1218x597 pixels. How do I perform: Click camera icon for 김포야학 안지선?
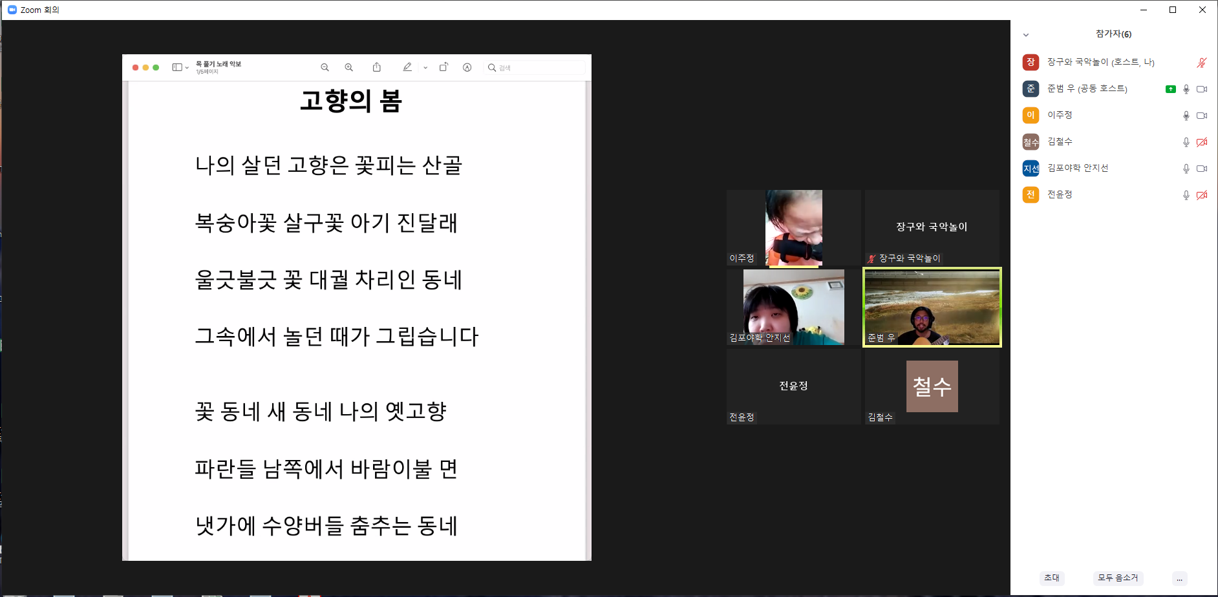pos(1202,169)
